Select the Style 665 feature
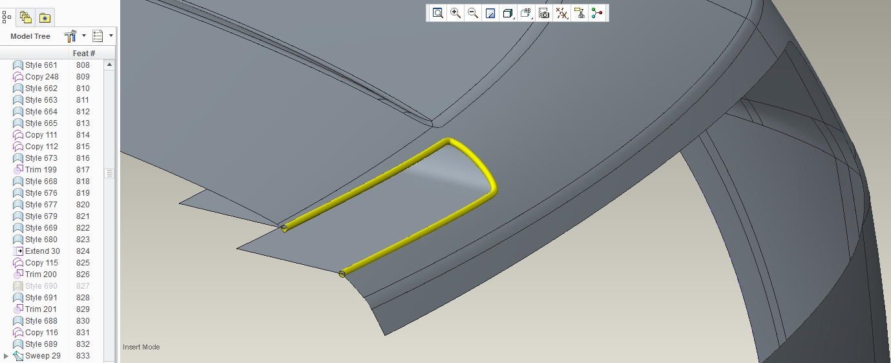This screenshot has width=891, height=363. pyautogui.click(x=41, y=123)
